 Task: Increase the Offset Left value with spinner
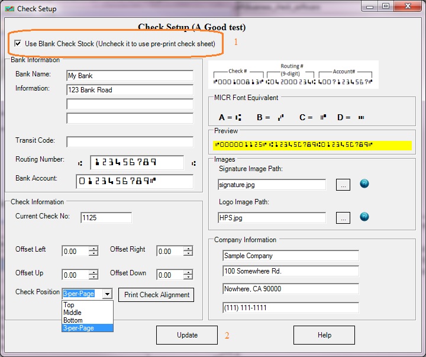click(93, 249)
